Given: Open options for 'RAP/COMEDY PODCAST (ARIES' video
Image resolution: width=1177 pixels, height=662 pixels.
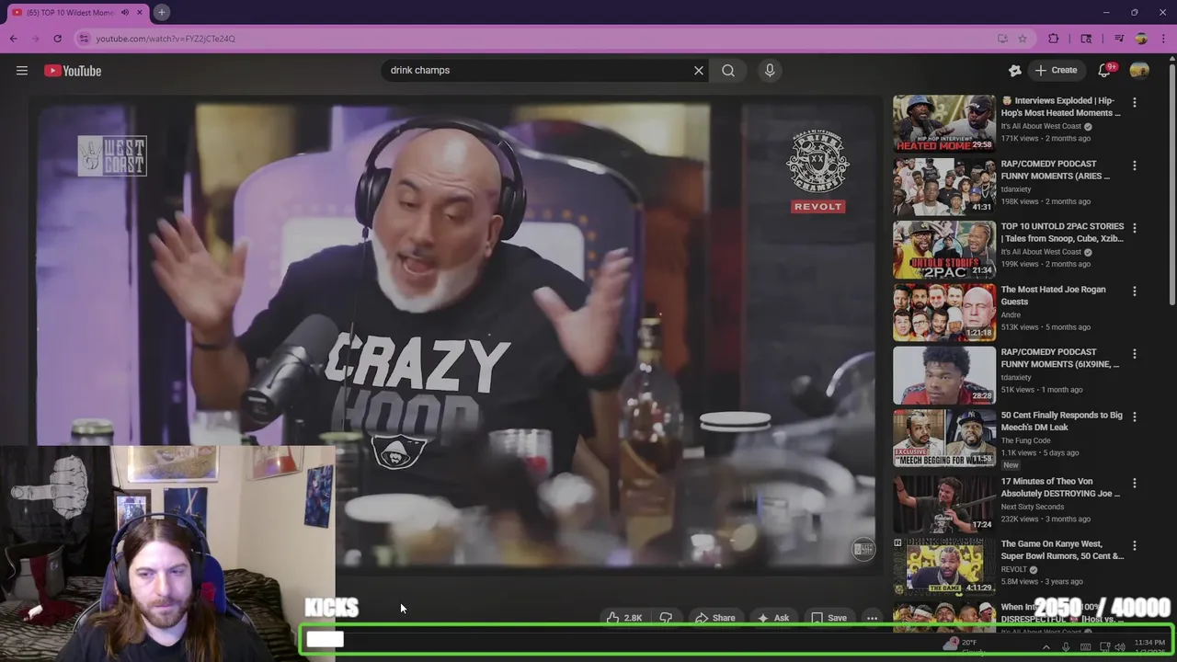Looking at the screenshot, I should (1134, 165).
